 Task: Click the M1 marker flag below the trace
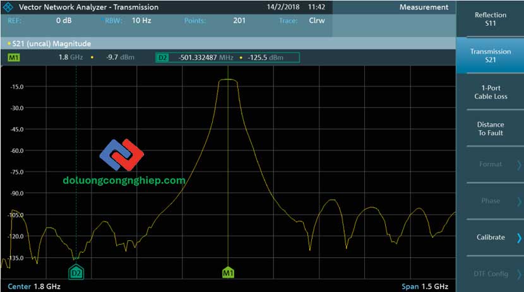point(228,273)
